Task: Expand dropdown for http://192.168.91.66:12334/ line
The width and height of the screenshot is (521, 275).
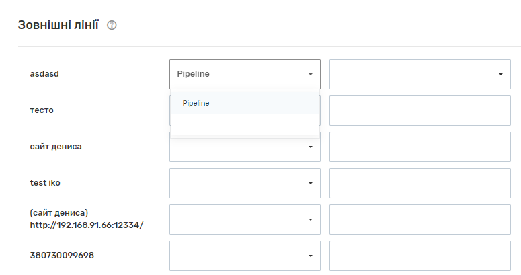Action: (245, 219)
